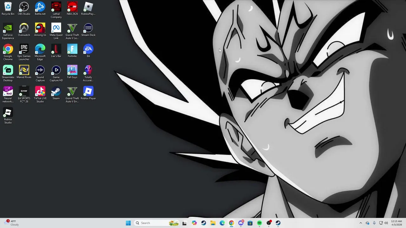This screenshot has width=406, height=228.
Task: Select the Recycle Bin desktop icon
Action: tap(8, 9)
